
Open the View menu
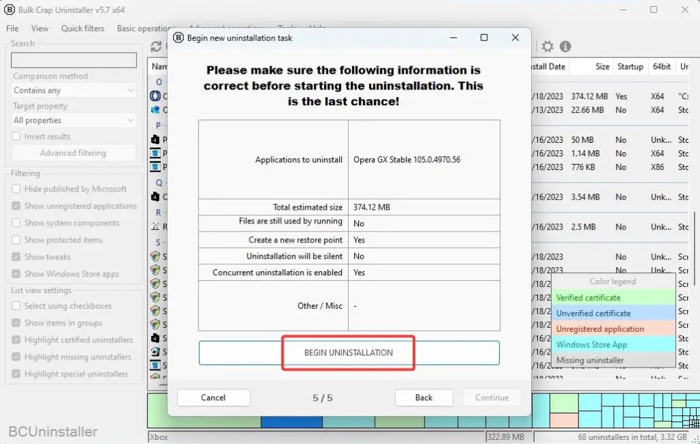(40, 28)
